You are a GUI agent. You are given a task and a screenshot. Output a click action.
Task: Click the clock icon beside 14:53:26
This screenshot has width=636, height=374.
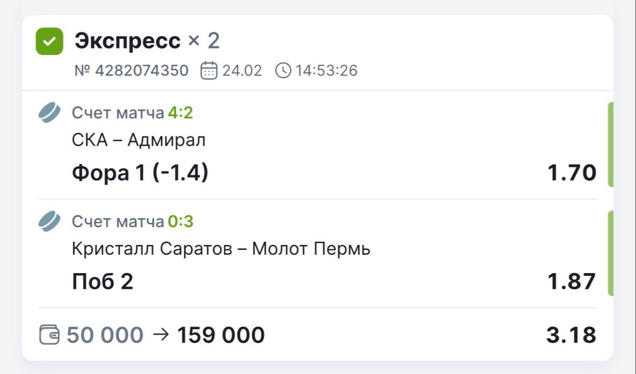(283, 71)
